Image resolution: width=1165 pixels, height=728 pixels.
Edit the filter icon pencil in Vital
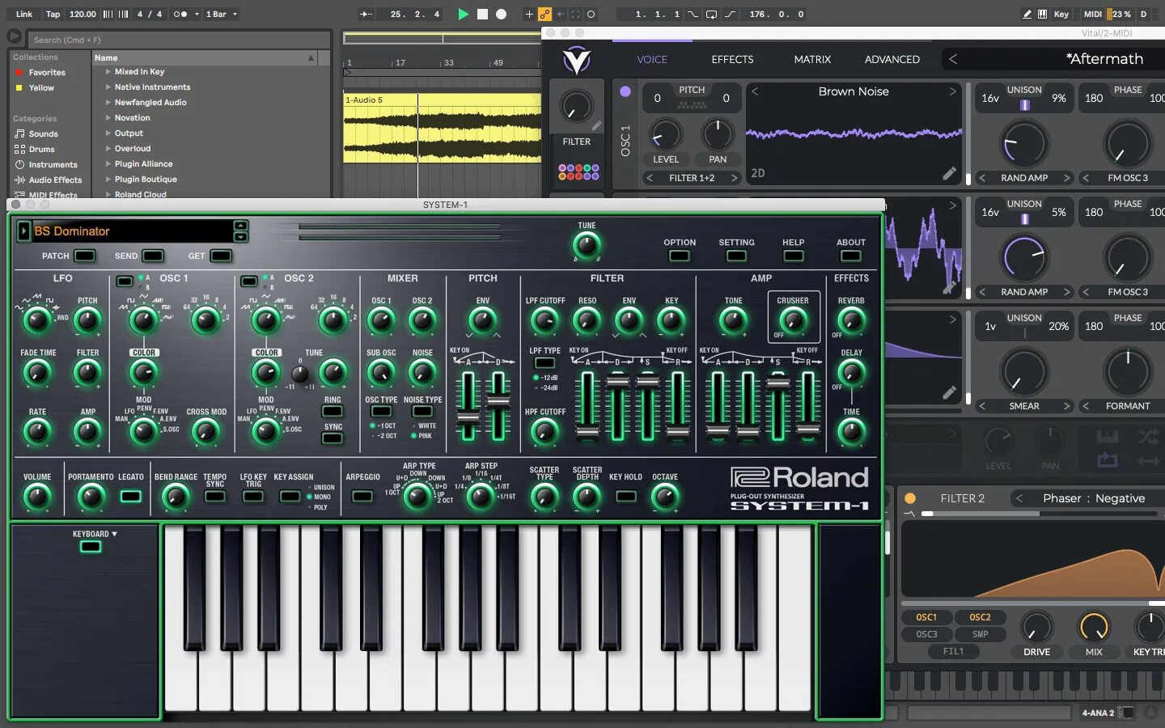click(596, 125)
